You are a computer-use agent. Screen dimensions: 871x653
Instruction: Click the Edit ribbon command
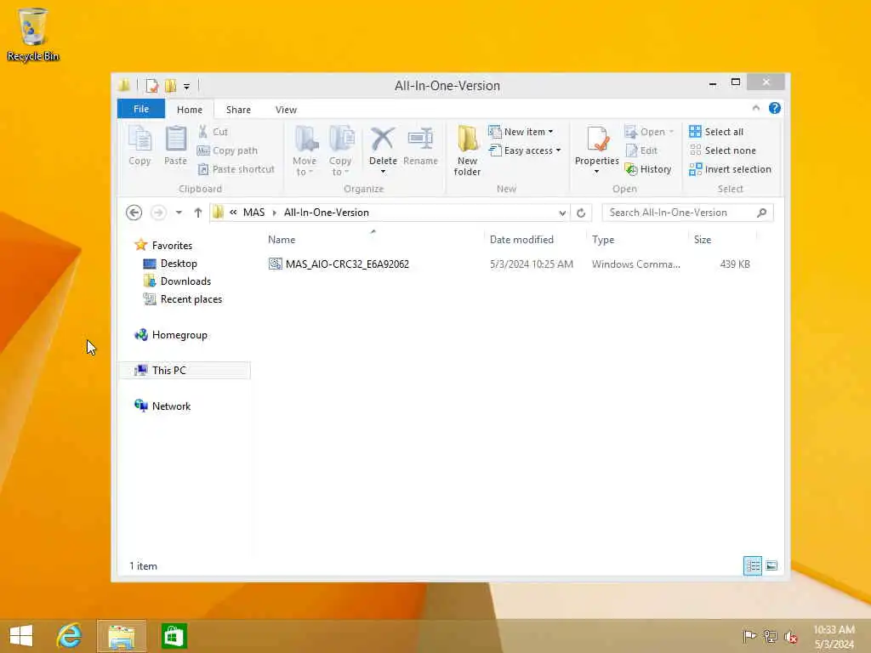(x=641, y=150)
